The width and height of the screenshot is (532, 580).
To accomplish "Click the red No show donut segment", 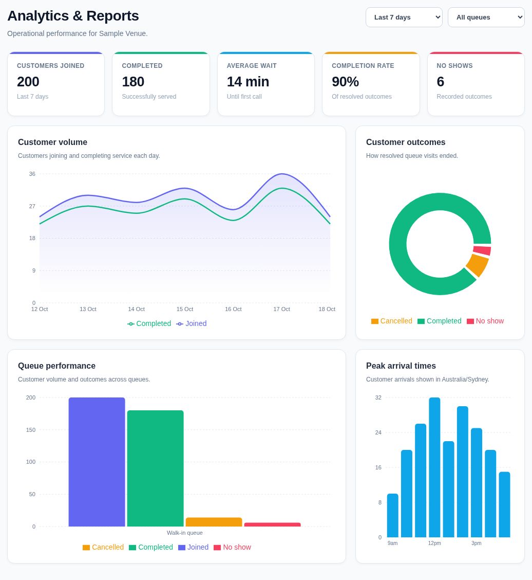I will (x=482, y=250).
